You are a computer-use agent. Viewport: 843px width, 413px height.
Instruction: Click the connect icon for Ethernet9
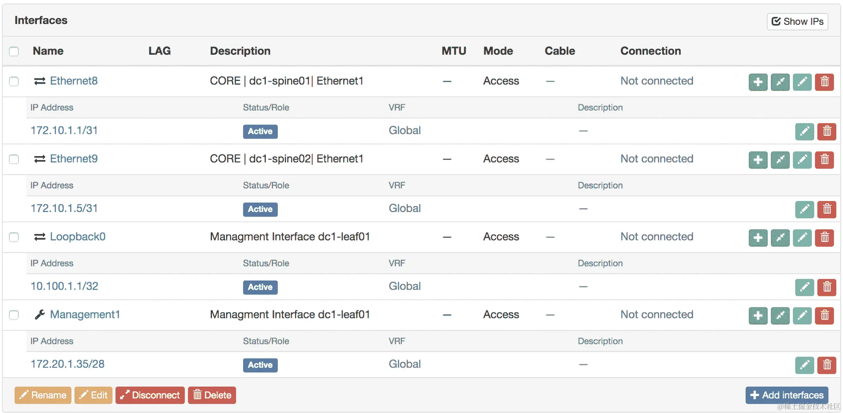tap(780, 160)
